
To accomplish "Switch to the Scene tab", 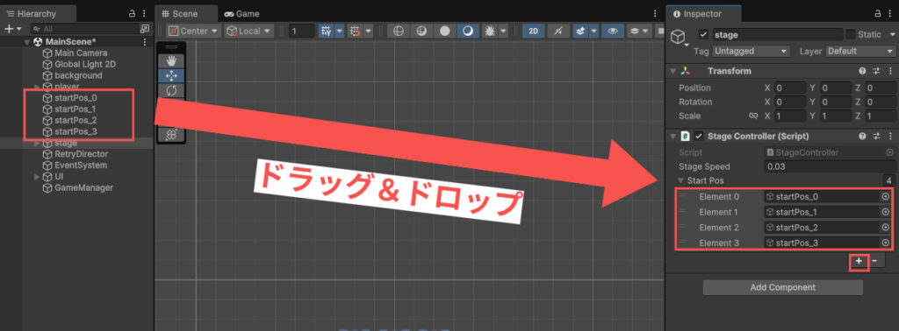I will (x=186, y=14).
